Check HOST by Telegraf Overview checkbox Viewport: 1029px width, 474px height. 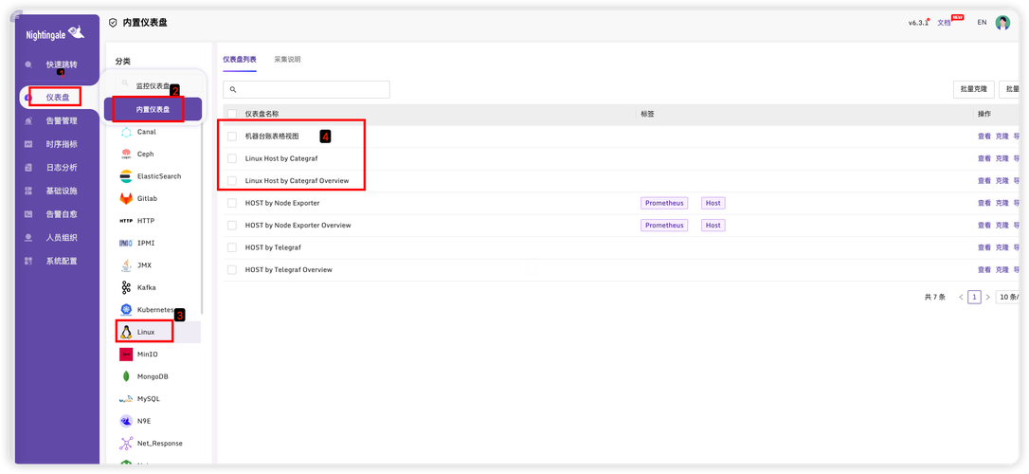[231, 270]
